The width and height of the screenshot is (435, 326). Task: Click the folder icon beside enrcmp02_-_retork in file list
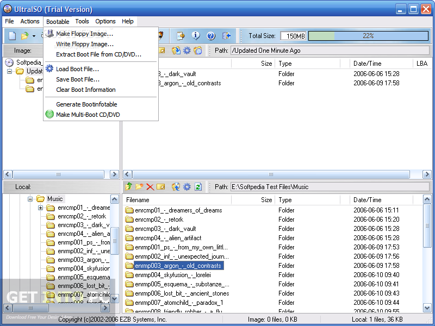pos(129,220)
